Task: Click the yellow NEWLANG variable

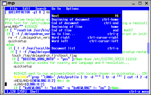Action: click(20, 77)
